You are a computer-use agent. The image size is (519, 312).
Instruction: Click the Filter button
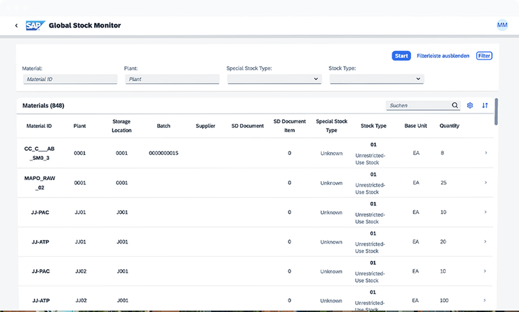pos(484,56)
